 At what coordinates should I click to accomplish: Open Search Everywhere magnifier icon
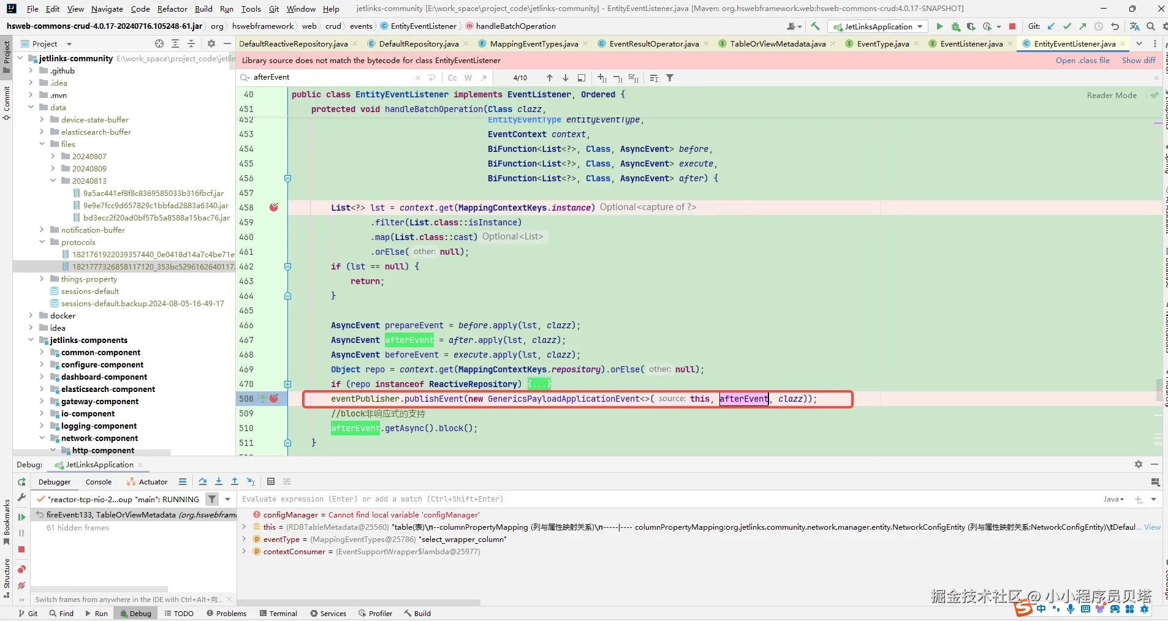(x=1150, y=26)
